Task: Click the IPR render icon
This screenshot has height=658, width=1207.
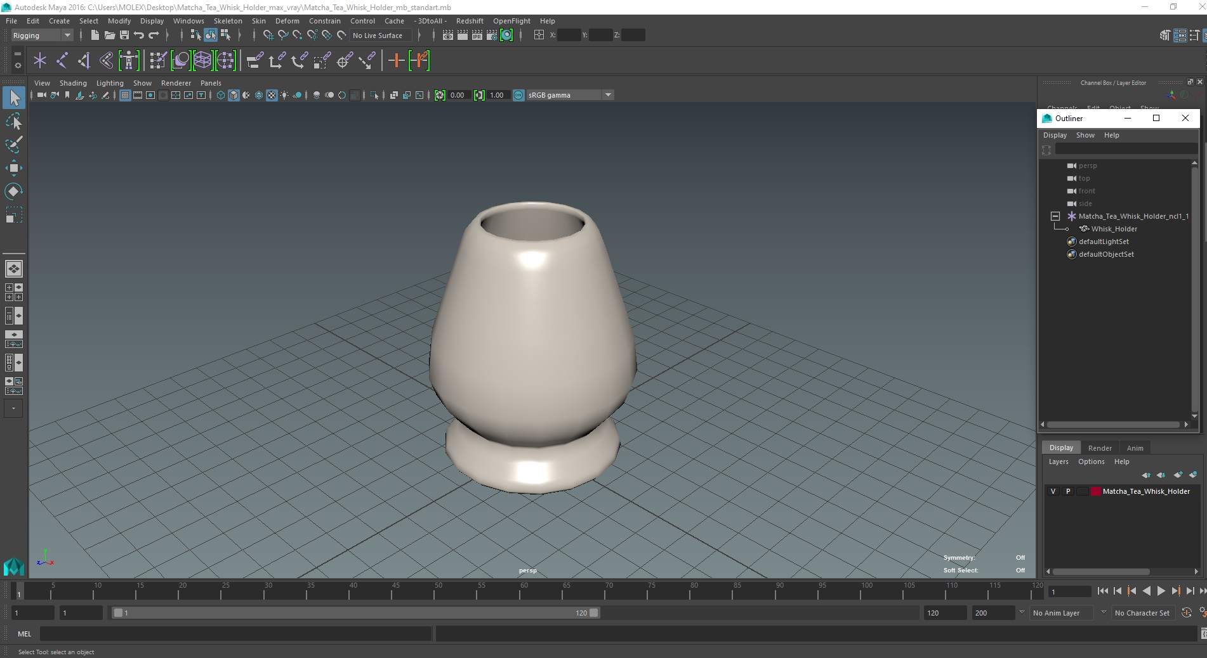Action: click(x=477, y=35)
